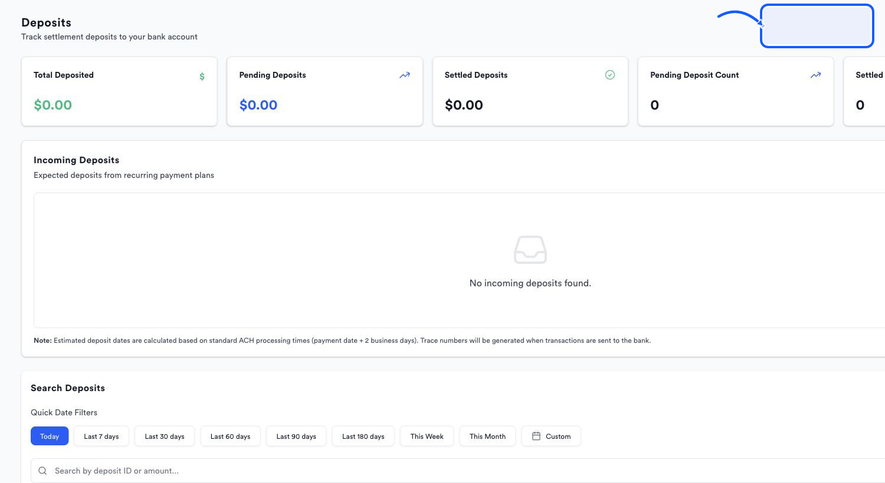Click the Quick Date Filters label
The image size is (885, 483).
(64, 412)
